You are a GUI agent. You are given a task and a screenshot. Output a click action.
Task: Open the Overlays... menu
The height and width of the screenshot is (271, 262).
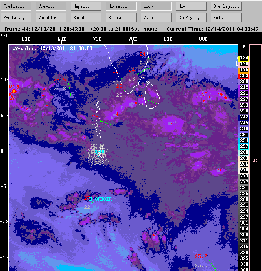[x=226, y=6]
